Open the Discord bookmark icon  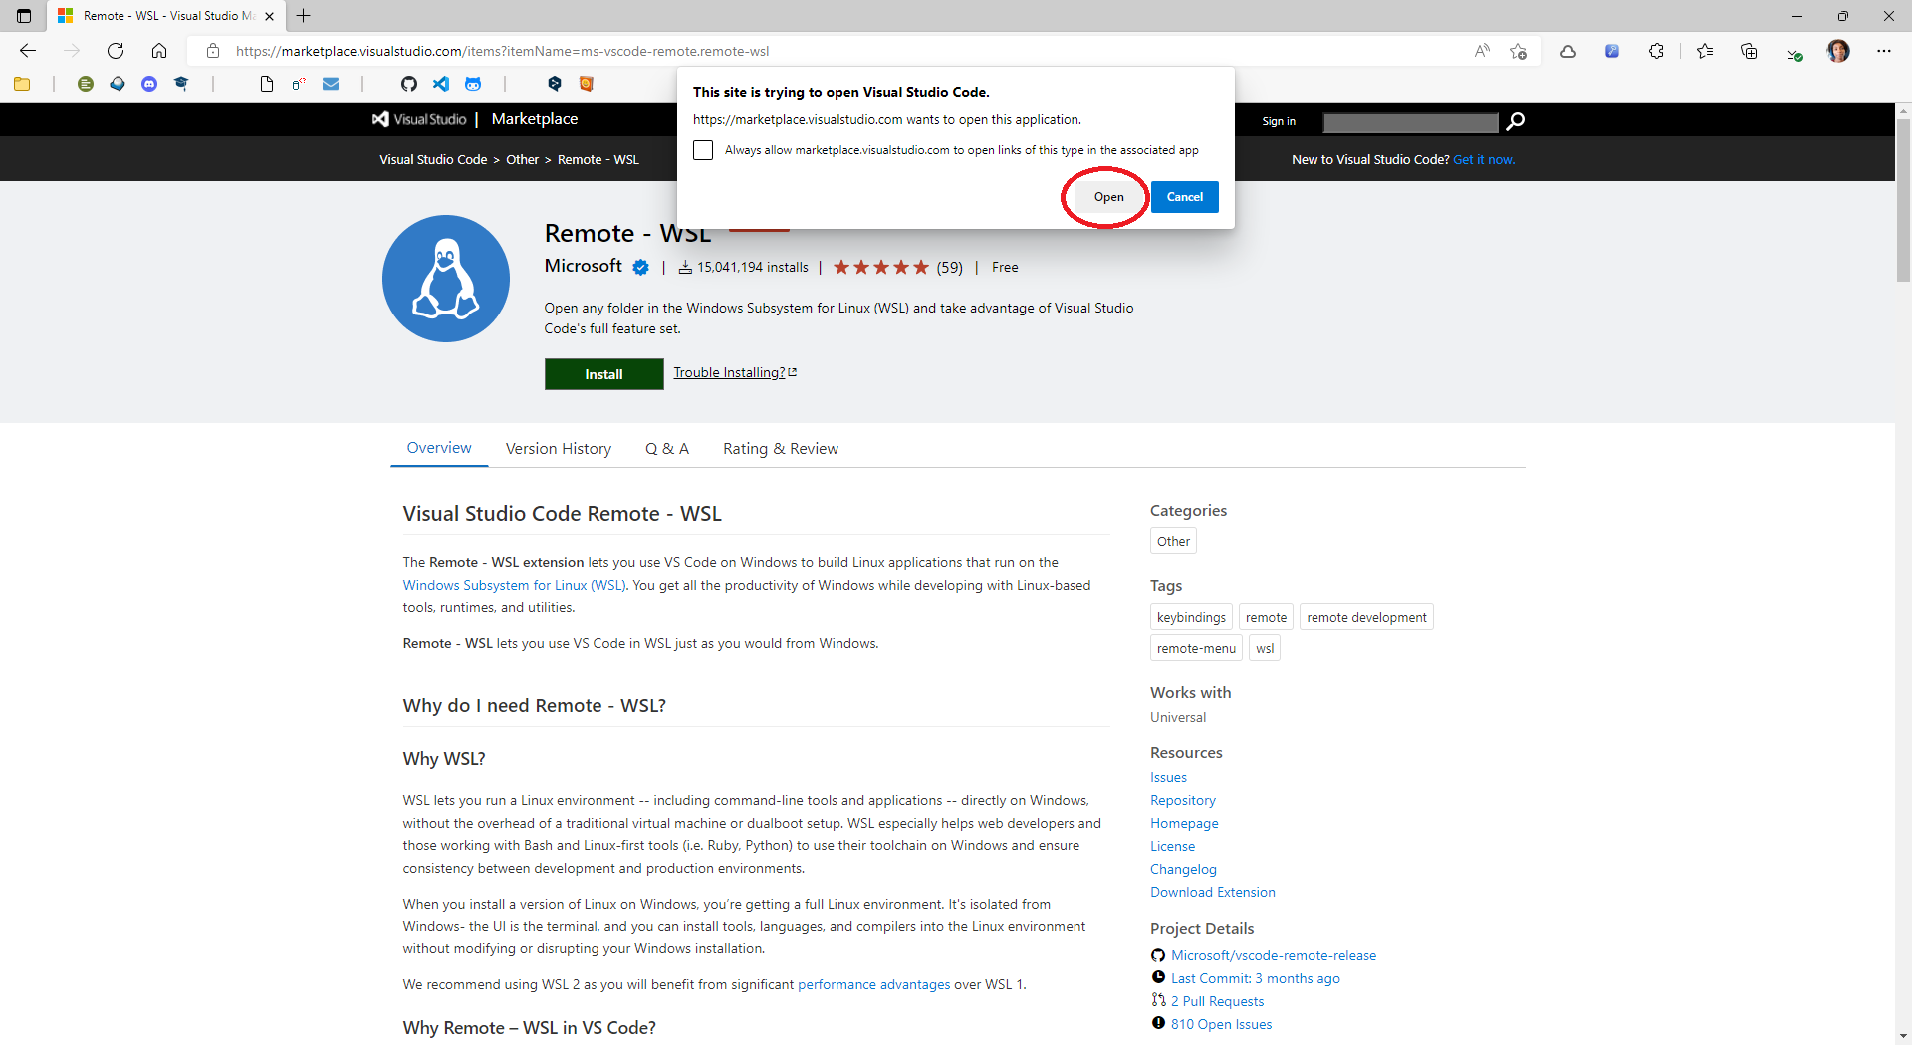[149, 84]
